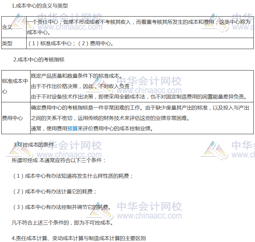Click the 标准成本中心 row label
255x242 pixels.
pos(15,86)
